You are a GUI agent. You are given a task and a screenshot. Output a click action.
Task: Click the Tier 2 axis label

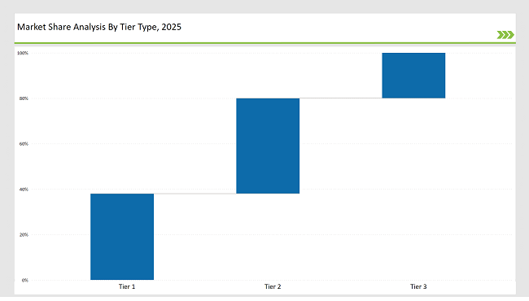tap(273, 286)
